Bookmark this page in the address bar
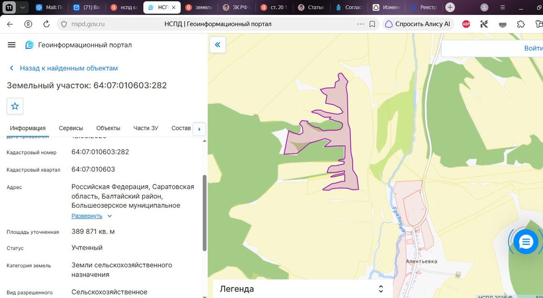 (372, 24)
